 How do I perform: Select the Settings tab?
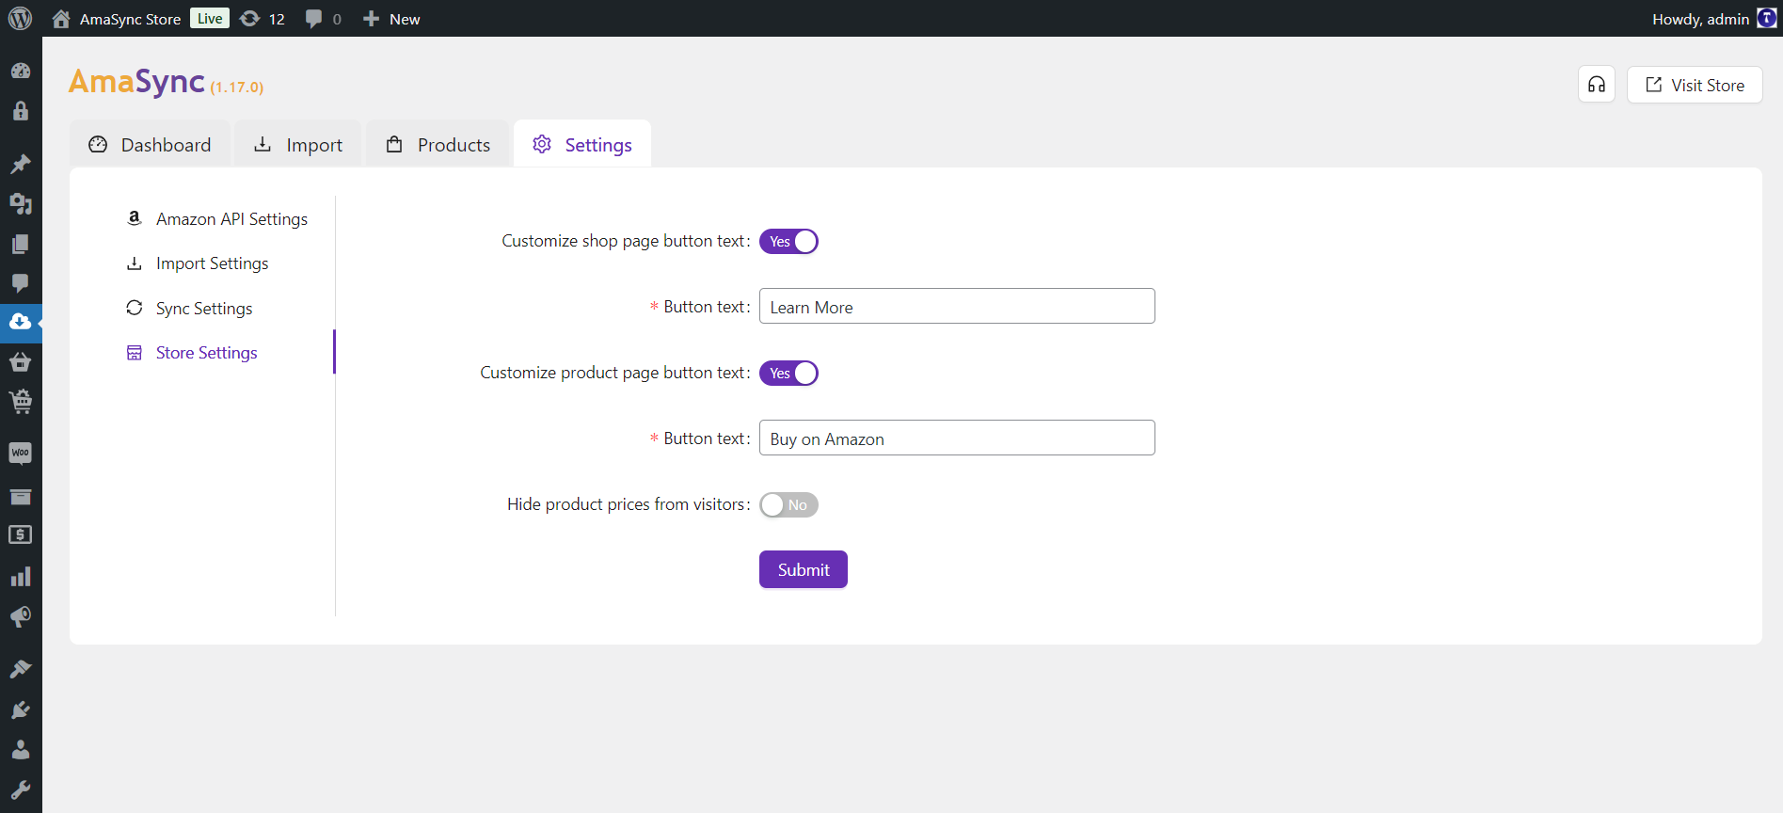(582, 144)
